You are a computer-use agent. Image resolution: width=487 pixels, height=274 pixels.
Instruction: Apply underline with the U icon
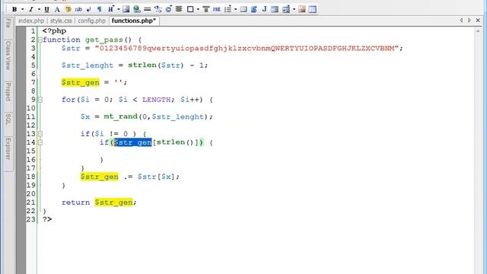click(46, 9)
